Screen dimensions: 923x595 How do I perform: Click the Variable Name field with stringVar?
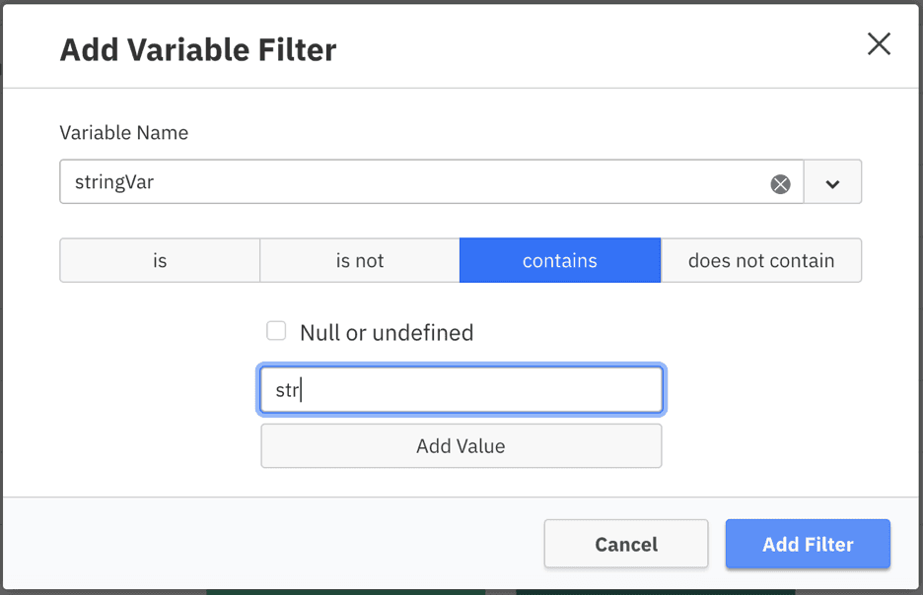click(432, 182)
